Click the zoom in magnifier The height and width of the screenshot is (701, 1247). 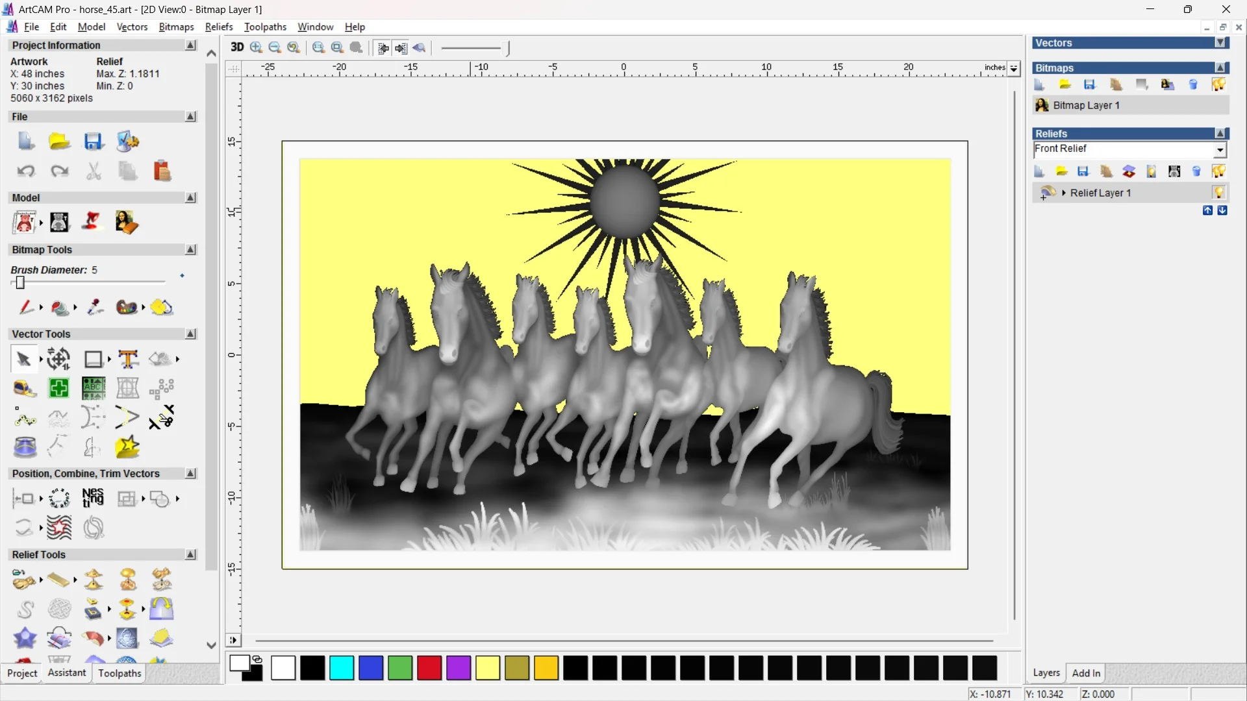(x=256, y=47)
